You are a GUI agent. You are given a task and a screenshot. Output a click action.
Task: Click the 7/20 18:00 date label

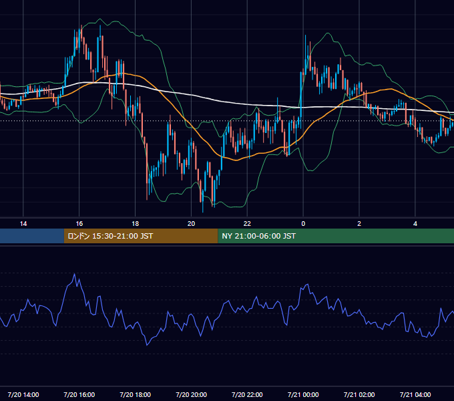pyautogui.click(x=136, y=394)
